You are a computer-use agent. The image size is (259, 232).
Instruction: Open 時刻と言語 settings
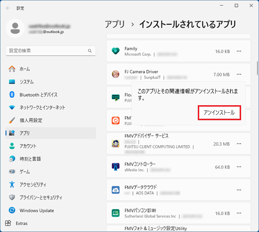[x=50, y=159]
